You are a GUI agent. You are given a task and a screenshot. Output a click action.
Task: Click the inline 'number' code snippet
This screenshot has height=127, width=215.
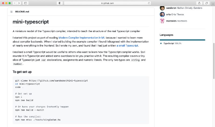point(17,64)
